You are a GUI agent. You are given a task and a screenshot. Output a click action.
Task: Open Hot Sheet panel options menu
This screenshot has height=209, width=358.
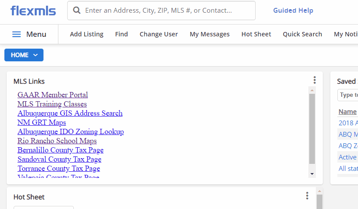(x=307, y=196)
